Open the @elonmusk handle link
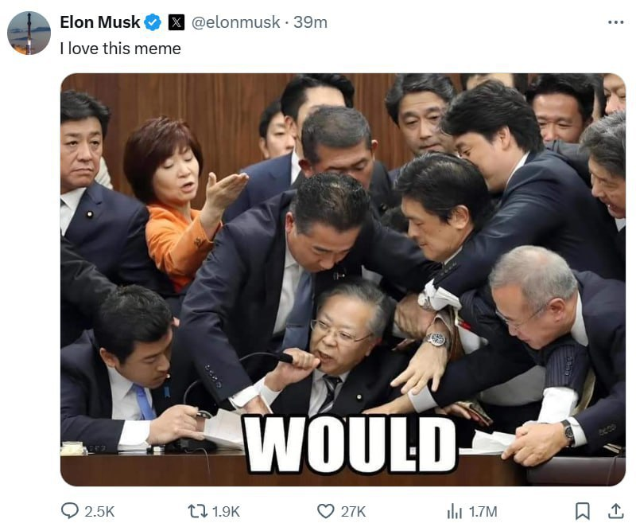 tap(235, 22)
